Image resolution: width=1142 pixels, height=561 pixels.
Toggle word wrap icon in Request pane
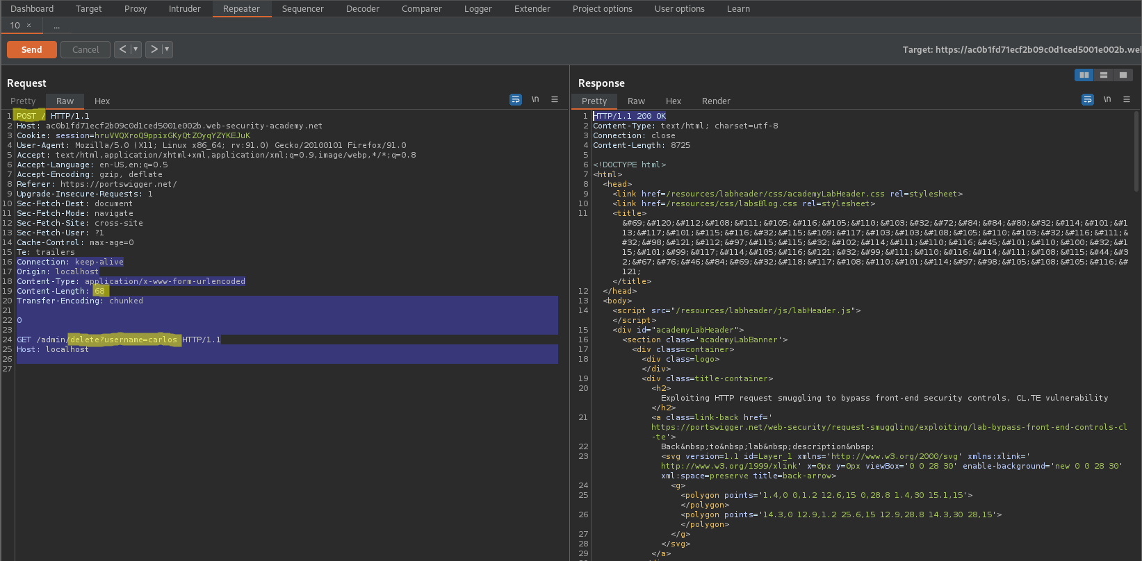516,100
